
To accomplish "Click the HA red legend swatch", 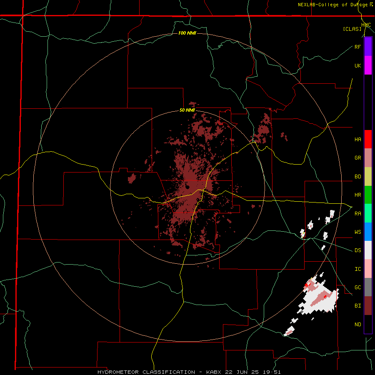I will 368,139.
